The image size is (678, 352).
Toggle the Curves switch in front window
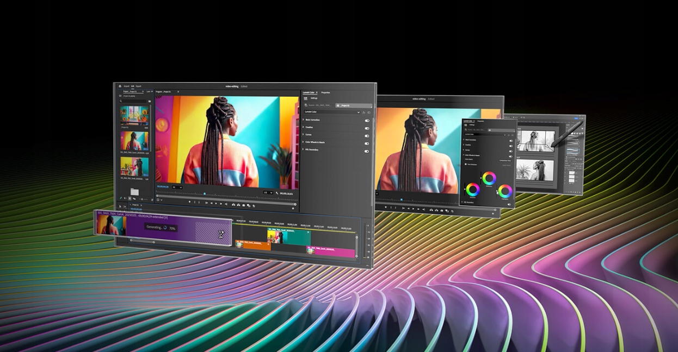point(367,135)
